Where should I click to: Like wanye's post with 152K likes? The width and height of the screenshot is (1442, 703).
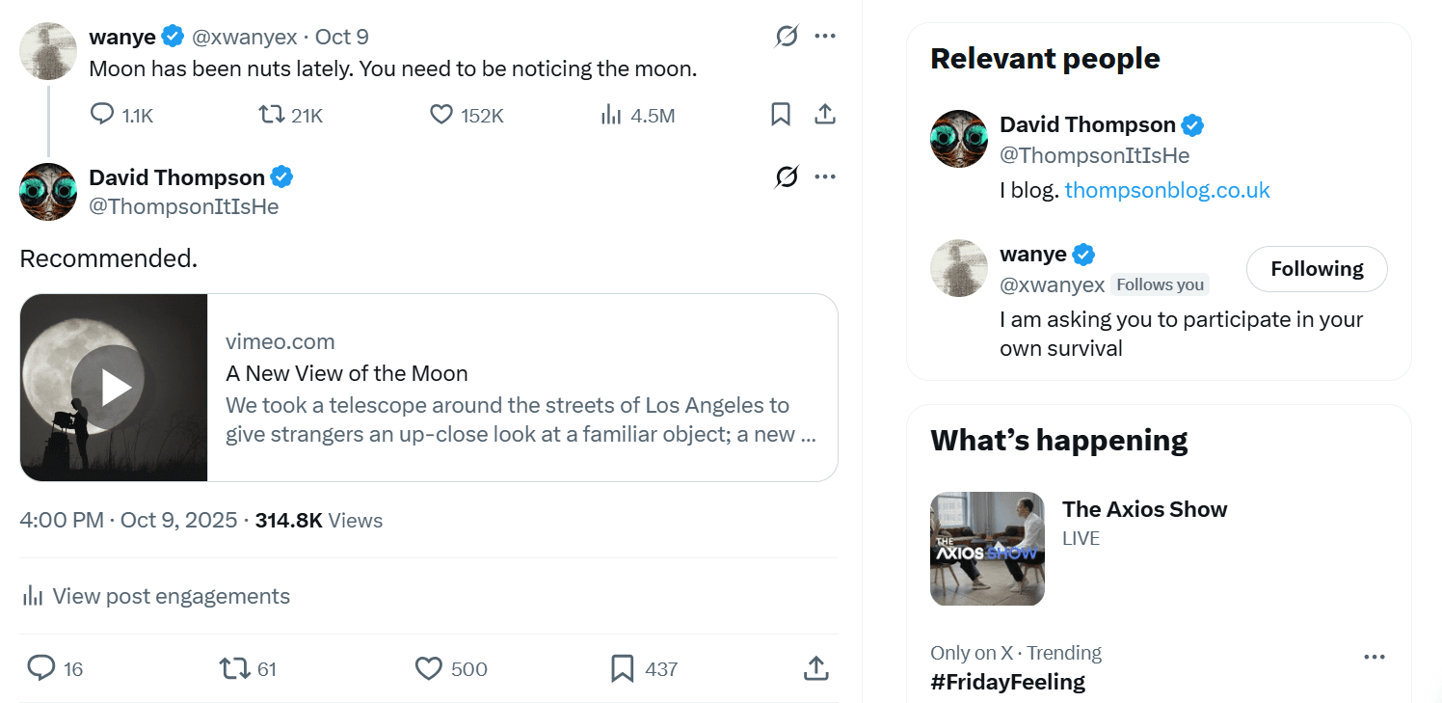[x=441, y=115]
